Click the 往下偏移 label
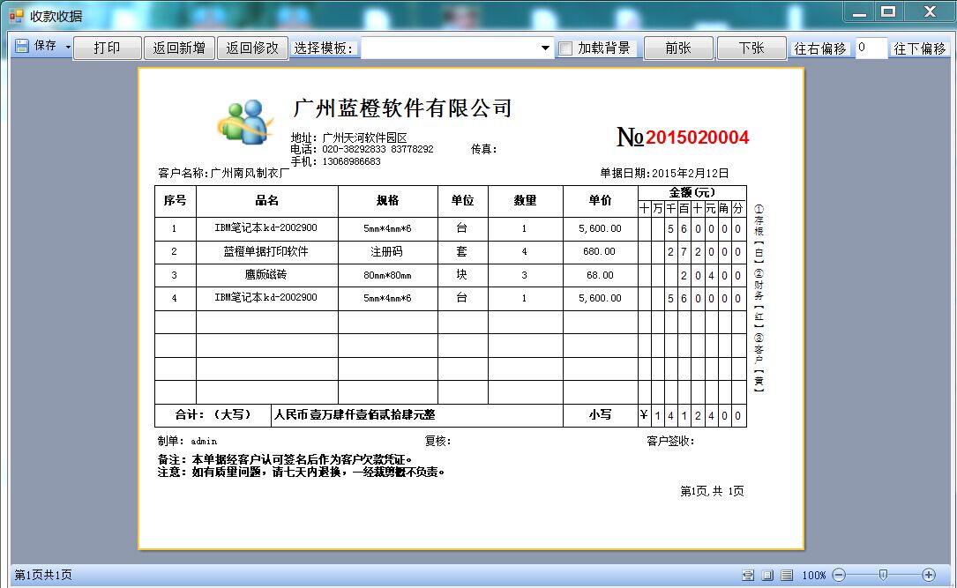The width and height of the screenshot is (957, 588). click(920, 48)
